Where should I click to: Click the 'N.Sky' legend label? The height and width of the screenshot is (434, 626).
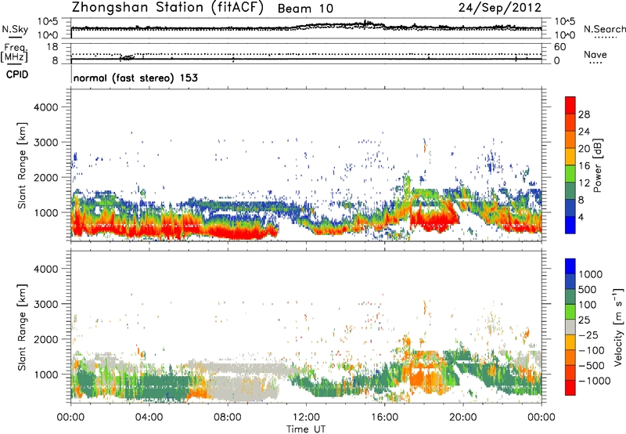(15, 29)
